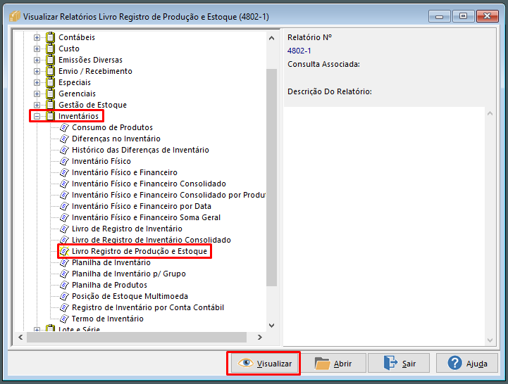508x384 pixels.
Task: Select Registro de Inventário por Conta Contábil
Action: pos(148,307)
